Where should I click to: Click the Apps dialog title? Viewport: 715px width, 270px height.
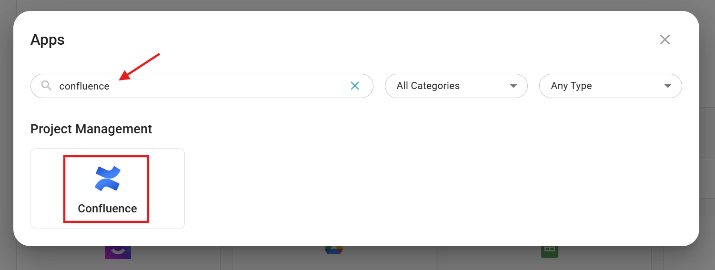47,40
